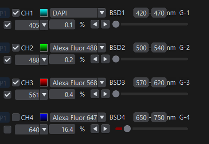This screenshot has width=209, height=144.
Task: Turn on the 640 laser checkbox
Action: point(8,129)
